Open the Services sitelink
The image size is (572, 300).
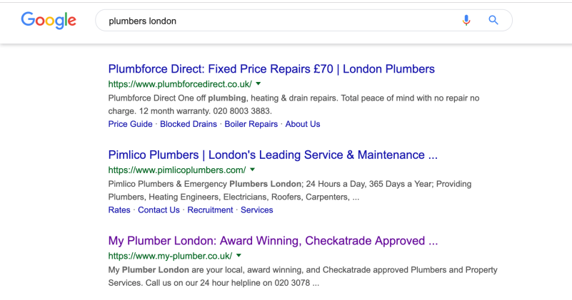[x=257, y=210]
